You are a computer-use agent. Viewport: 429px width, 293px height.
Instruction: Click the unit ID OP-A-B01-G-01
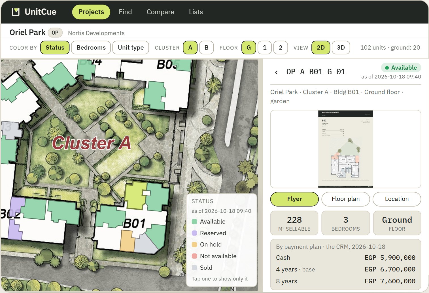(316, 72)
